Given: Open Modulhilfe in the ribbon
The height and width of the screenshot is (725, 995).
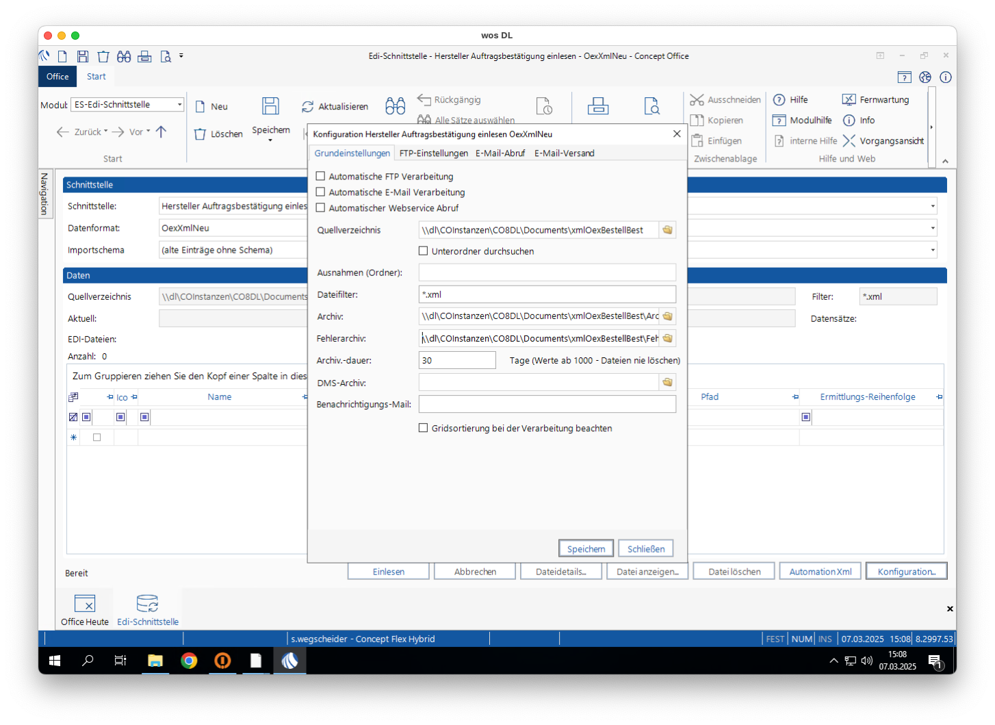Looking at the screenshot, I should 802,120.
